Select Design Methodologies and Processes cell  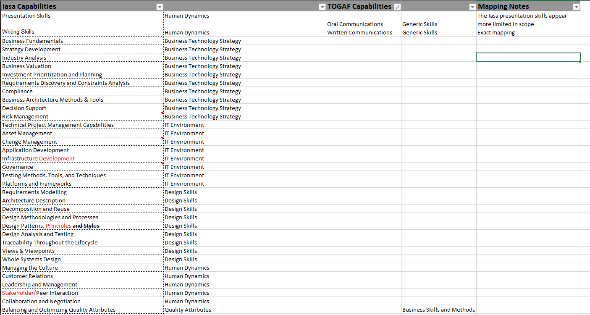(x=82, y=217)
